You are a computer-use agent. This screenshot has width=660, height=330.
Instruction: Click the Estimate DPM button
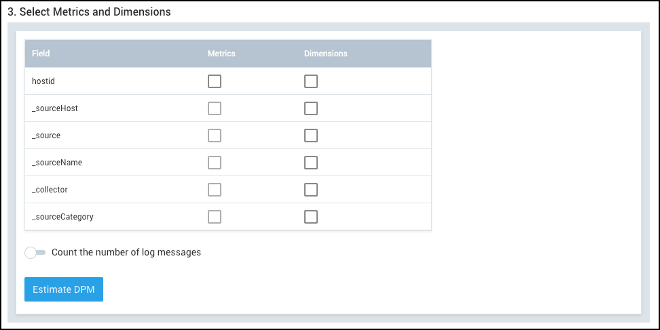64,289
